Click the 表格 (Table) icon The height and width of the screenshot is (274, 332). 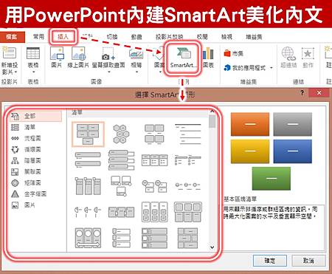(33, 52)
